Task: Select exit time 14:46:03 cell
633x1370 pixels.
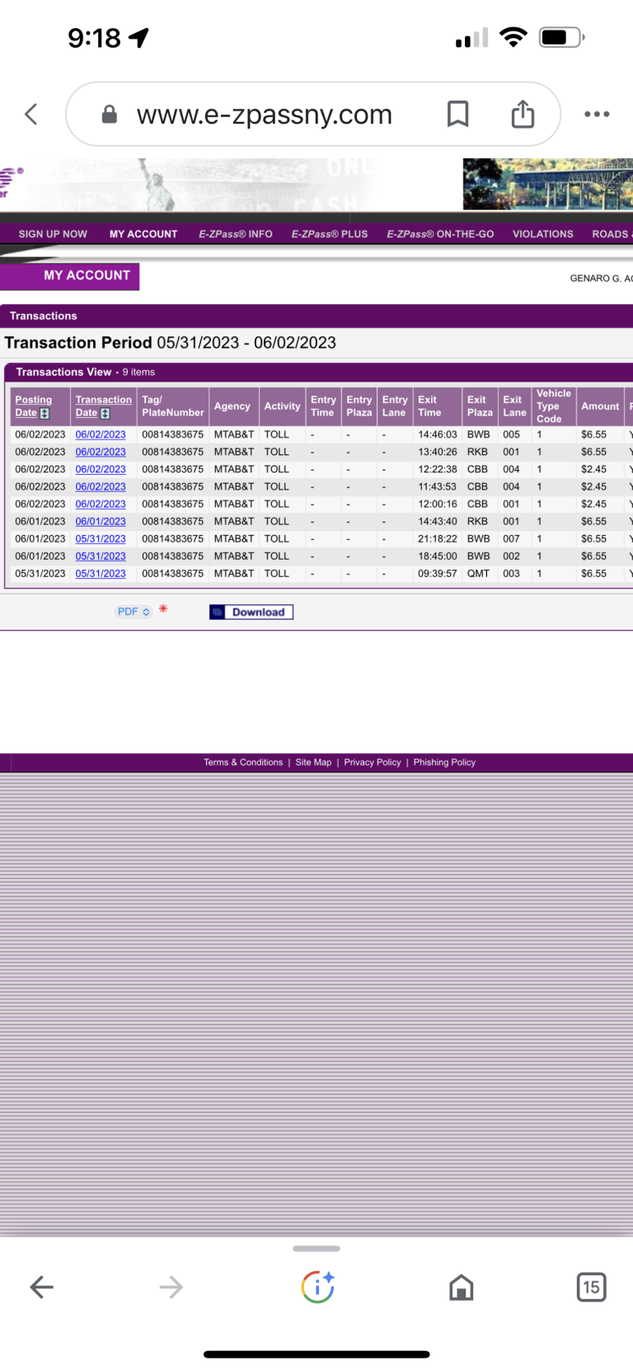Action: (x=437, y=434)
